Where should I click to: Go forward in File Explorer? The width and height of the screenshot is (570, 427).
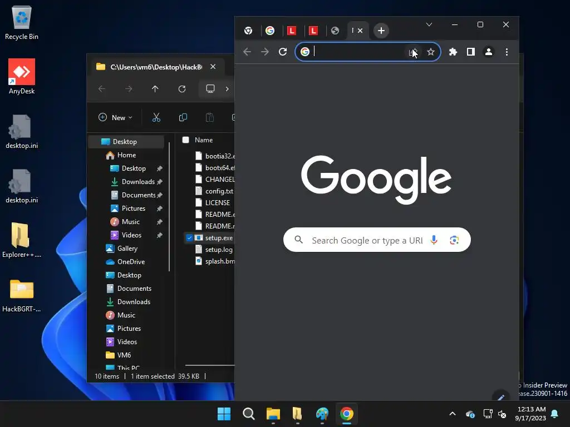point(129,89)
